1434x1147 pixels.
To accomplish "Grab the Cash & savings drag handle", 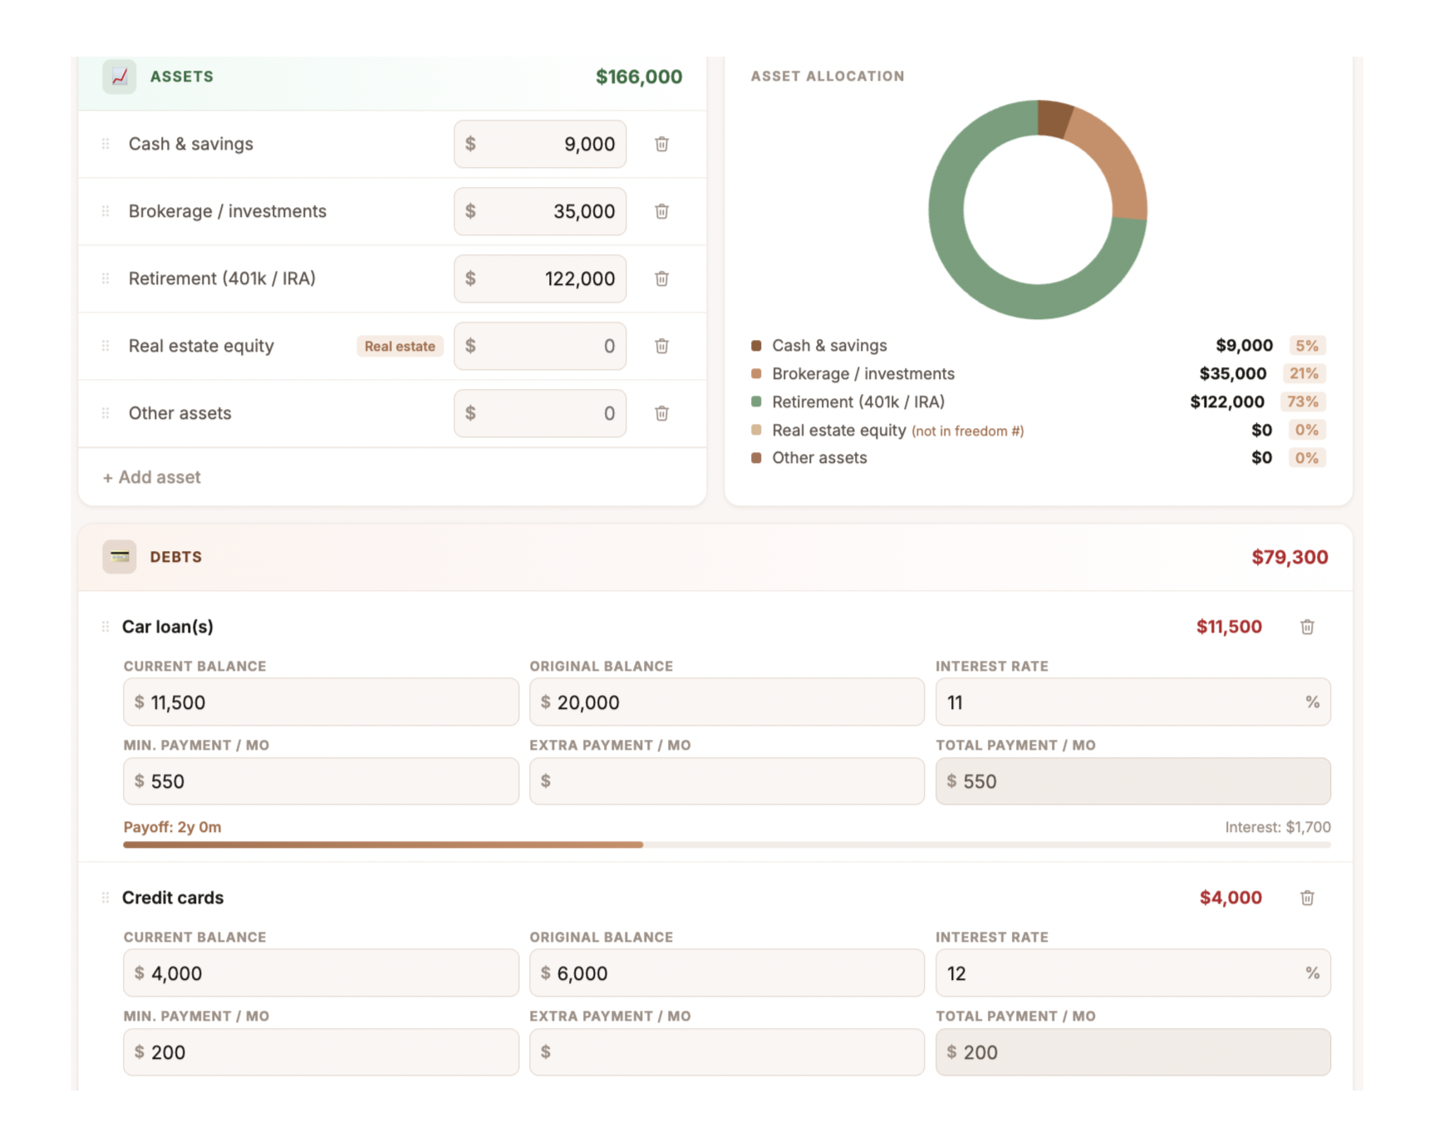I will [106, 144].
